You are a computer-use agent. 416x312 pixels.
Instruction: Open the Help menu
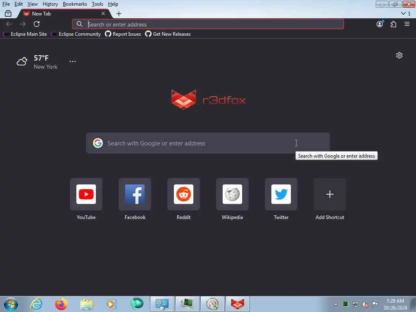point(113,4)
